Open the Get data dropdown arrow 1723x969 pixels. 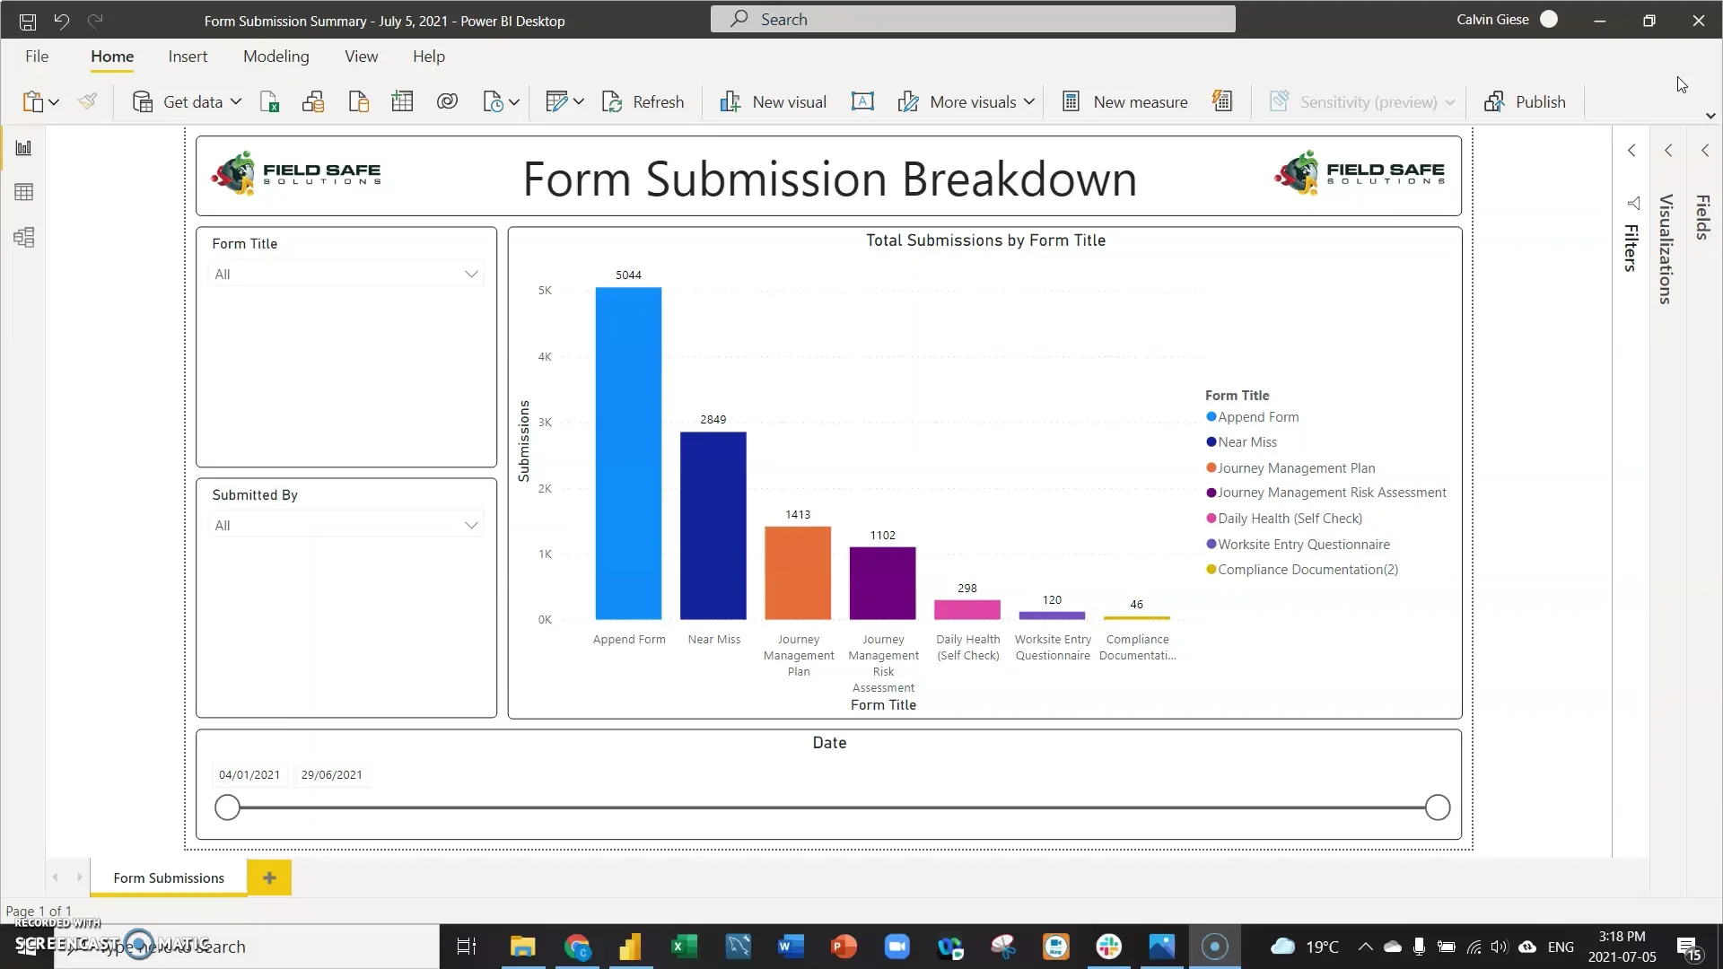coord(236,102)
